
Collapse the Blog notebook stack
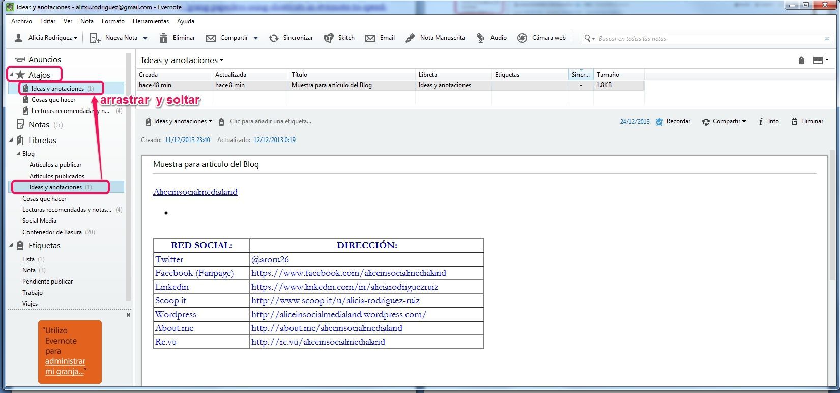pos(18,153)
